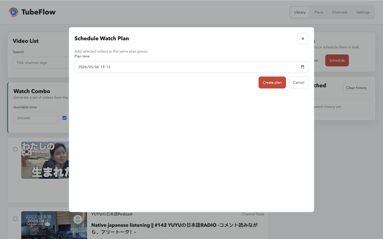
Task: Click the YUYUの日本語Podcast channel name
Action: pyautogui.click(x=112, y=214)
